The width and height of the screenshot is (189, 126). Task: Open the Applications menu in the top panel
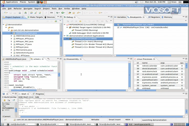pyautogui.click(x=12, y=2)
